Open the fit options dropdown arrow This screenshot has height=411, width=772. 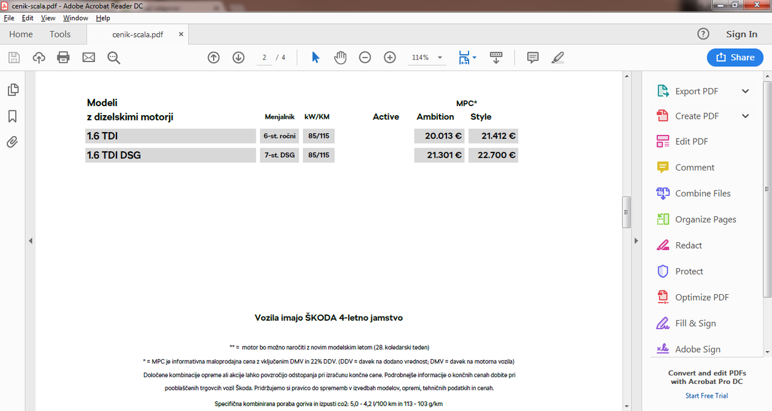[x=475, y=57]
